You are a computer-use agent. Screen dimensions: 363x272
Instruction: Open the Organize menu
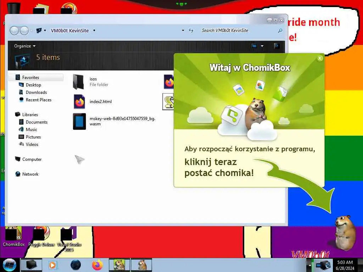point(25,46)
